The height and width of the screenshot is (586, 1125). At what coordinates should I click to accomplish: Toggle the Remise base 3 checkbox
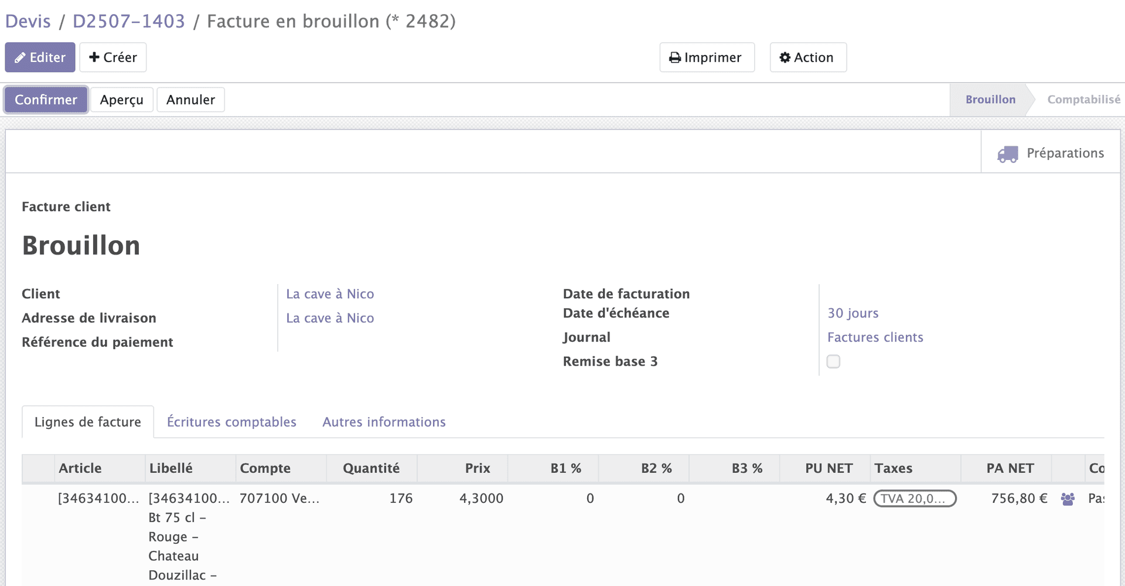833,362
